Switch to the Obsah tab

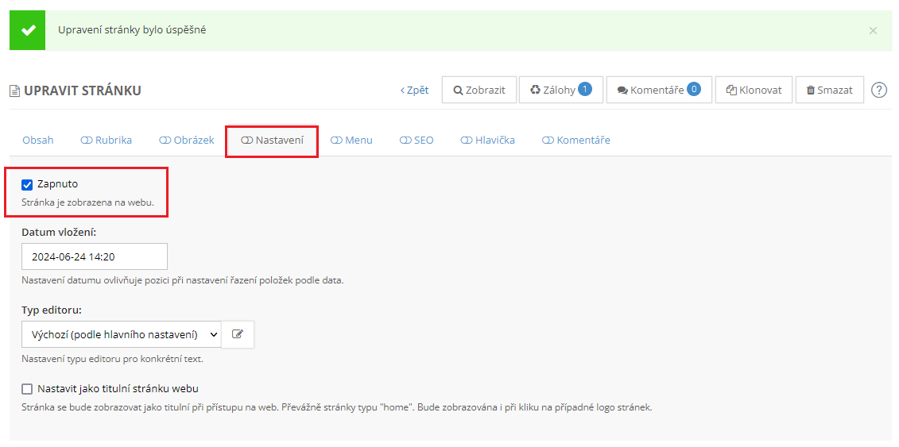37,141
